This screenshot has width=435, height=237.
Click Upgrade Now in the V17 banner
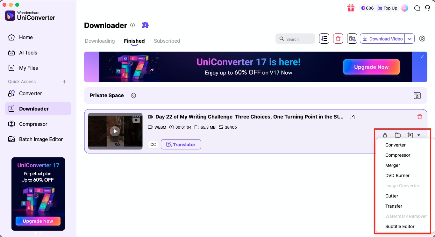(371, 67)
